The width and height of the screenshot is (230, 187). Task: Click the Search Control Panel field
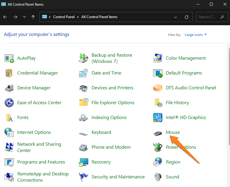pos(212,17)
